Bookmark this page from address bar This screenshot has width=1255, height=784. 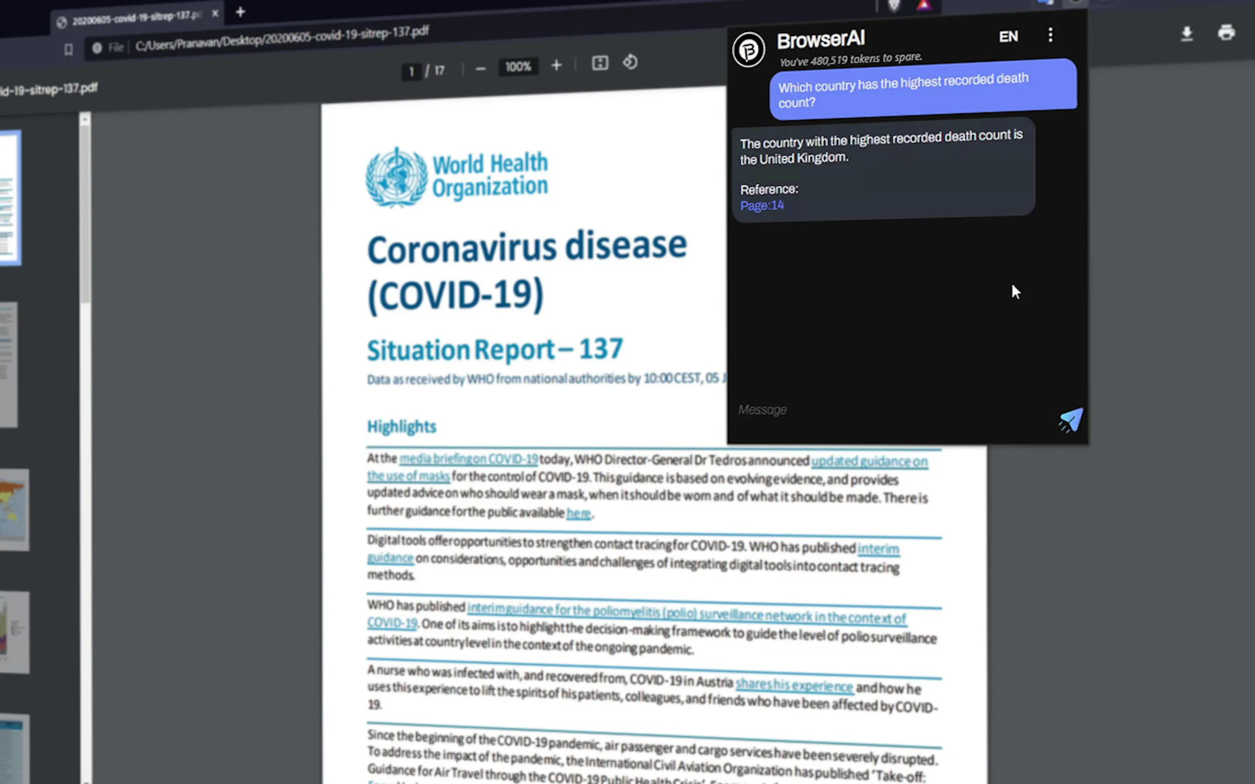point(69,50)
